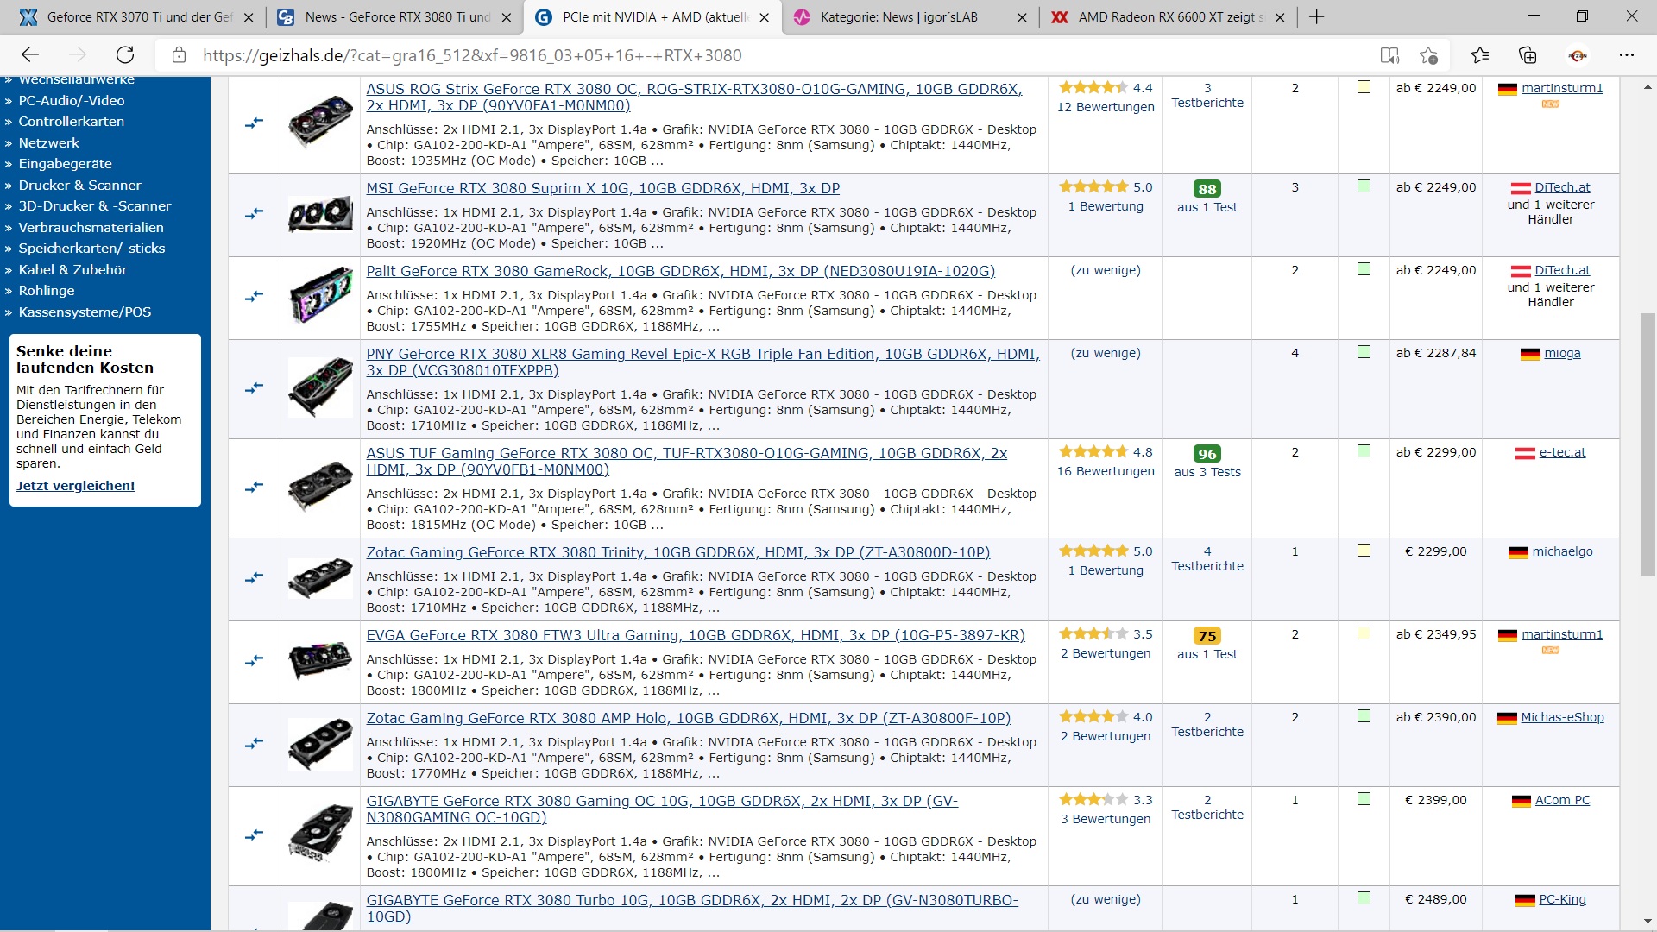Click the Jetzt vergleichen! link
1657x932 pixels.
click(x=75, y=486)
